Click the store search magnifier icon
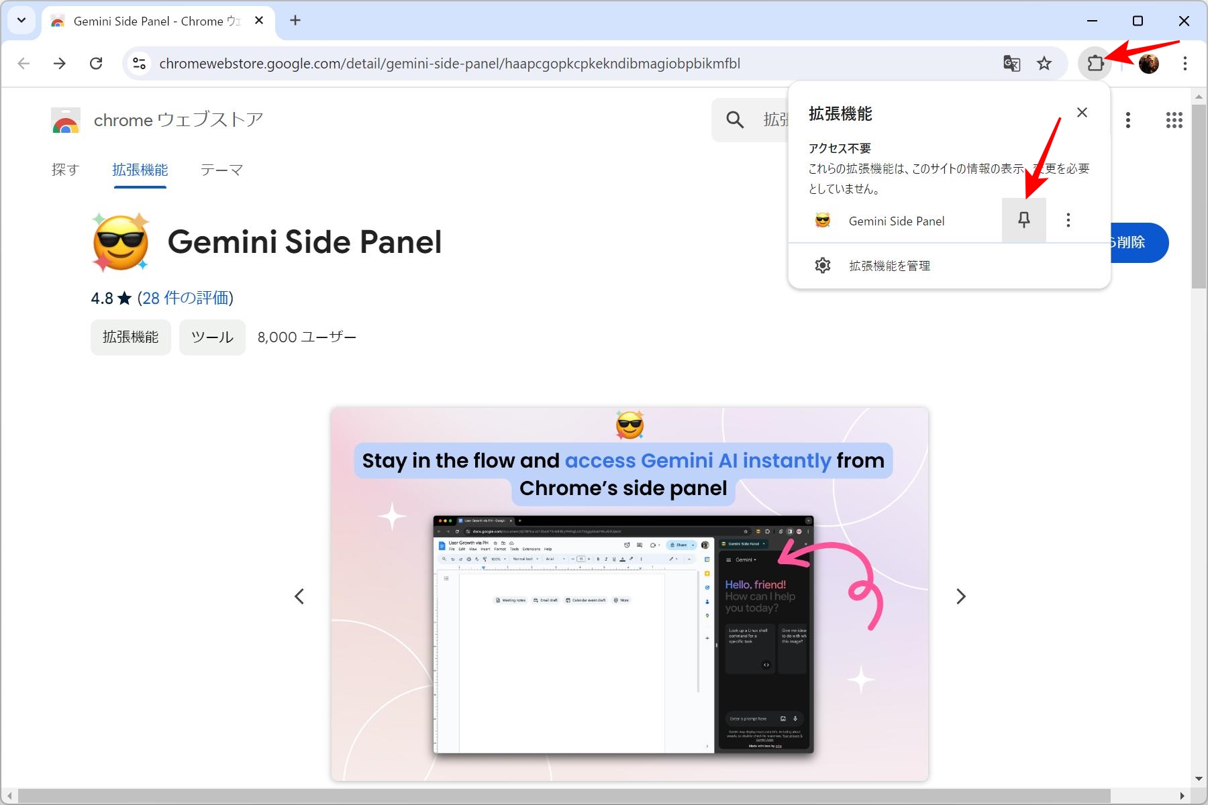This screenshot has width=1208, height=805. (735, 120)
